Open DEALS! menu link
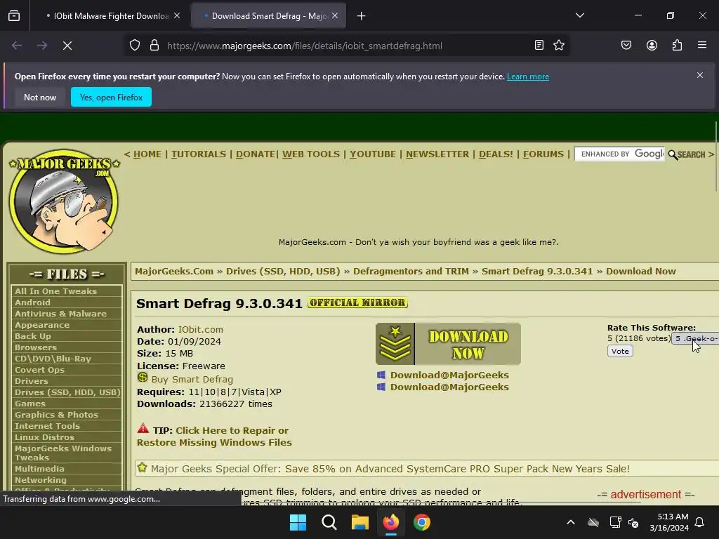 pyautogui.click(x=496, y=154)
